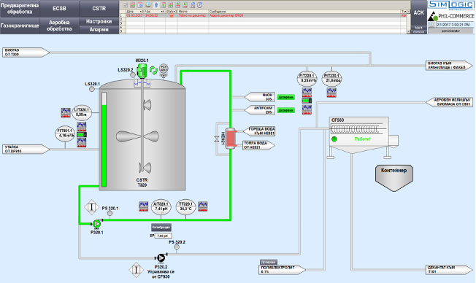This screenshot has height=283, width=476.
Task: Open trend chart icon right of TT320.1
Action: click(203, 206)
